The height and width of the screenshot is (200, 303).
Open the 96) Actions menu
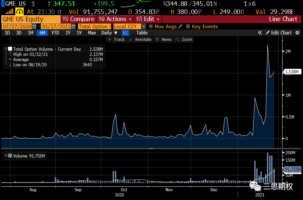[x=115, y=19]
